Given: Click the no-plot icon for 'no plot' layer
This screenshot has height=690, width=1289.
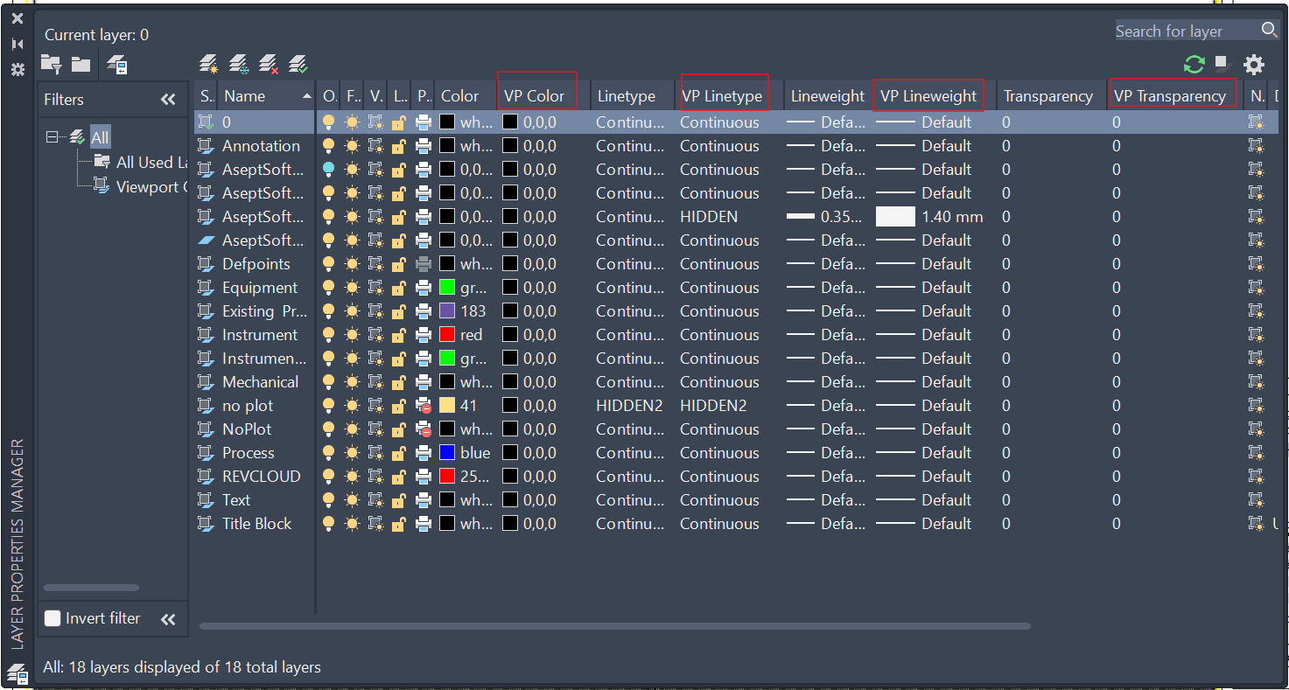Looking at the screenshot, I should (424, 406).
